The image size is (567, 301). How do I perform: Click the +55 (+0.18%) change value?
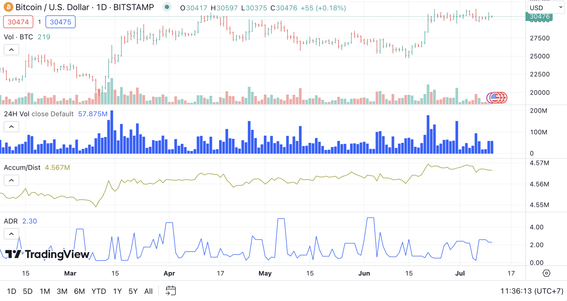tap(323, 8)
